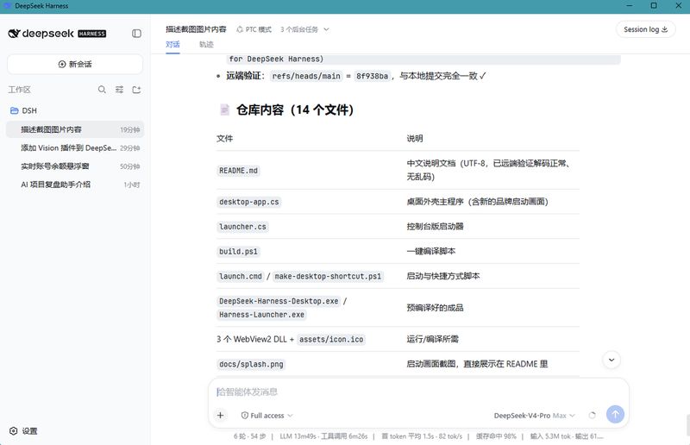
Task: Search the workspace with magnifier icon
Action: click(x=102, y=90)
